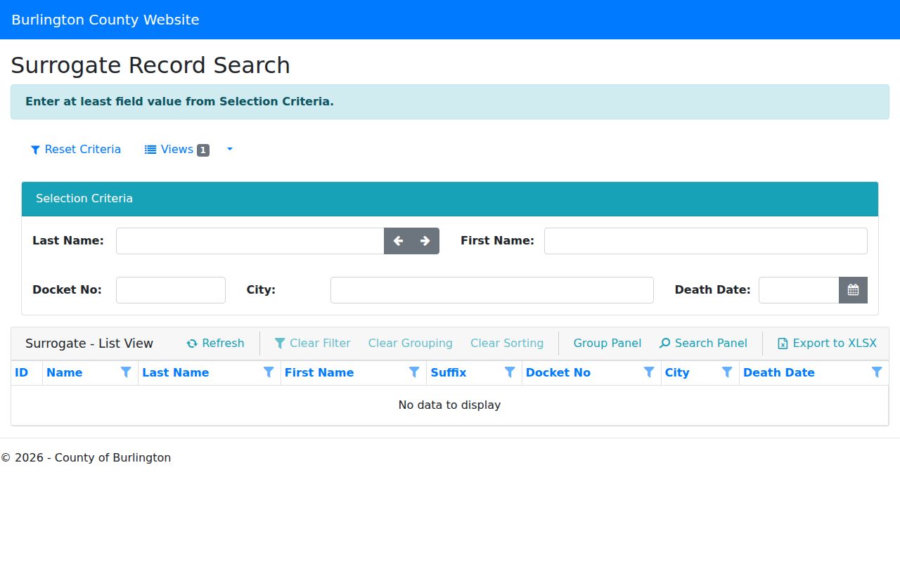Sort by the Docket No column header
The width and height of the screenshot is (900, 562).
[x=558, y=372]
